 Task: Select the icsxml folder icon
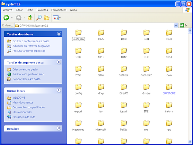pyautogui.click(x=124, y=105)
